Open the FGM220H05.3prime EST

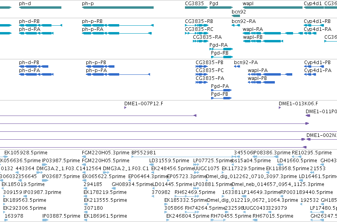coord(105,153)
